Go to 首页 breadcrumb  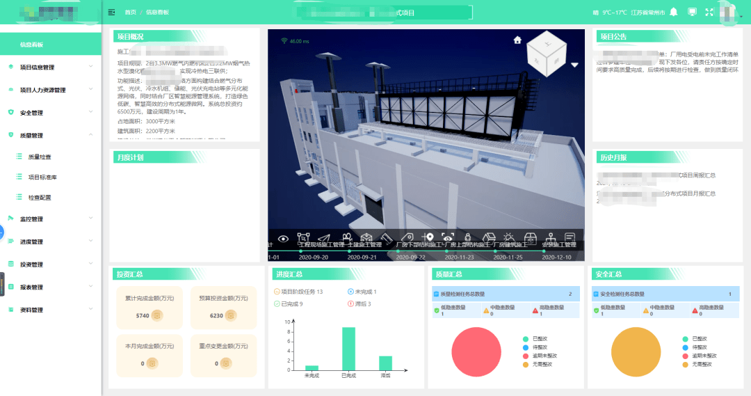(x=130, y=13)
